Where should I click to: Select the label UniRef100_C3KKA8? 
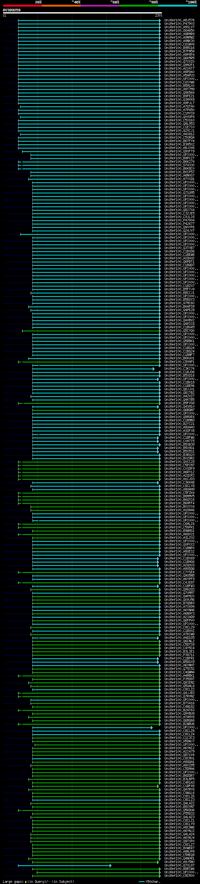[x=179, y=483]
